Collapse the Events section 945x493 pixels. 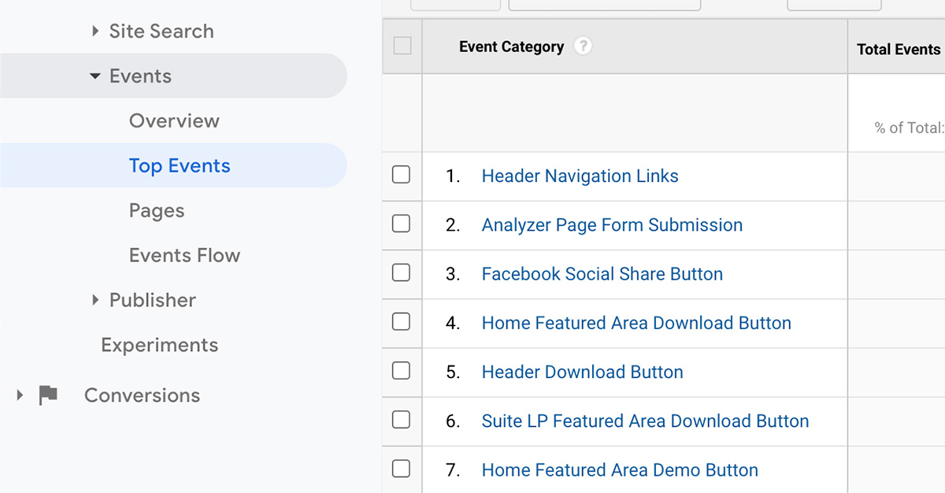(x=94, y=76)
